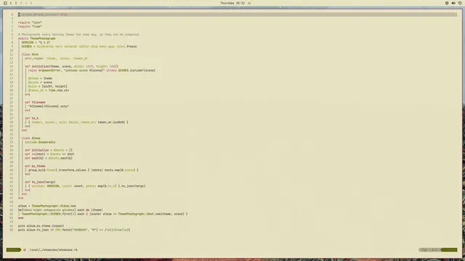Screen dimensions: 465x261
Task: Click the comment about photographing every theme
Action: tap(78, 34)
